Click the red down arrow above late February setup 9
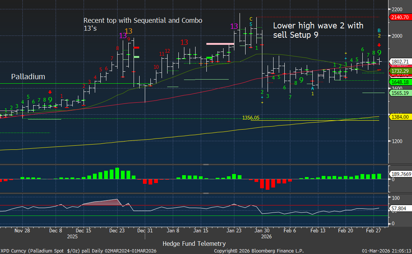Screen dimensions: 412x254 click(379, 45)
